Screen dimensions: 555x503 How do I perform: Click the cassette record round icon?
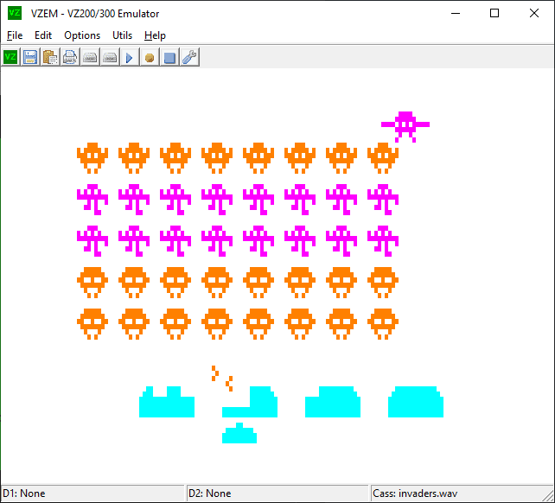pyautogui.click(x=150, y=57)
